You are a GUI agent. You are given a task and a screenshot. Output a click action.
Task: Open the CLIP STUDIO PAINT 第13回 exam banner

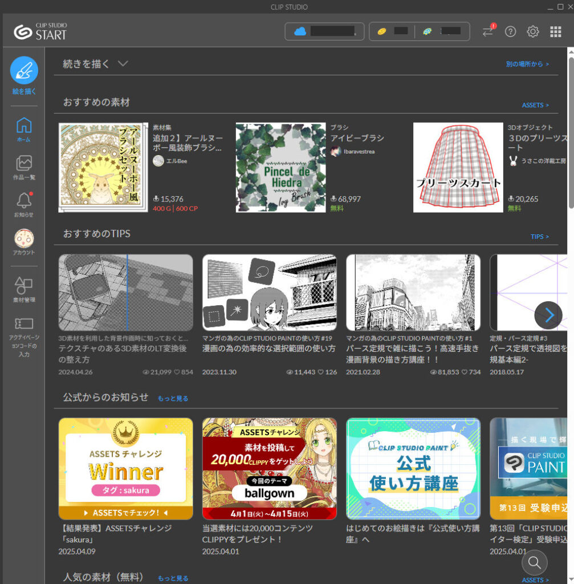coord(528,469)
